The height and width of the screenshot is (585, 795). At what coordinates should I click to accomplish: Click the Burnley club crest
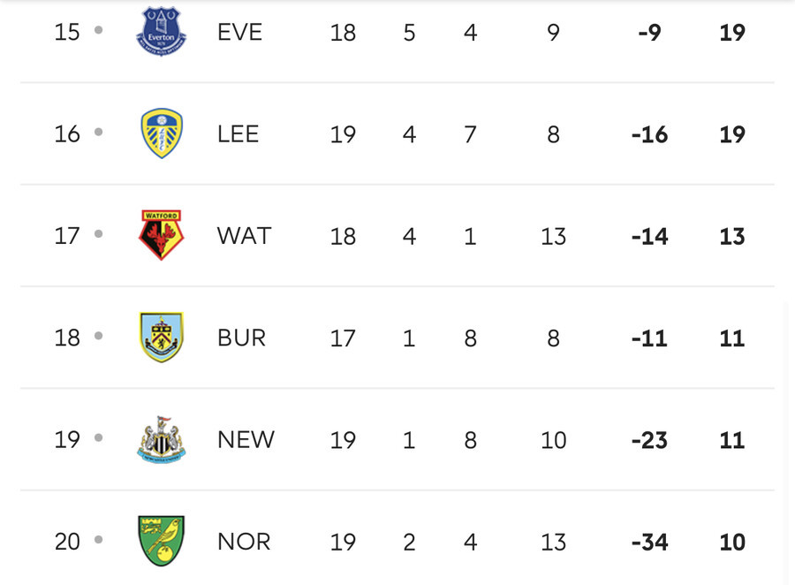click(x=162, y=338)
